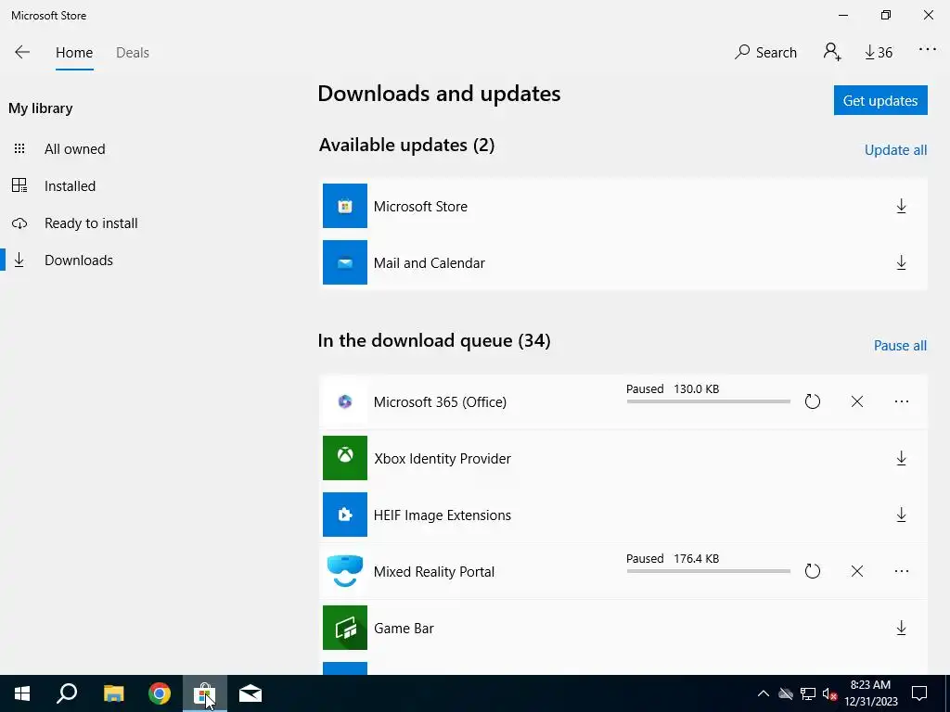The height and width of the screenshot is (712, 950).
Task: Open Search in the Store header
Action: tap(765, 53)
